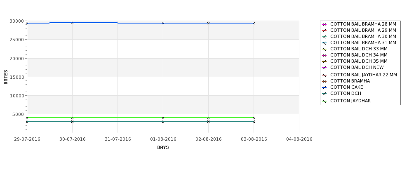Click the RATES vertical axis title
This screenshot has width=402, height=177.
6,77
